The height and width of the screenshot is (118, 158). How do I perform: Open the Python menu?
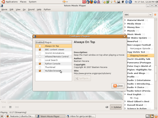(47, 10)
